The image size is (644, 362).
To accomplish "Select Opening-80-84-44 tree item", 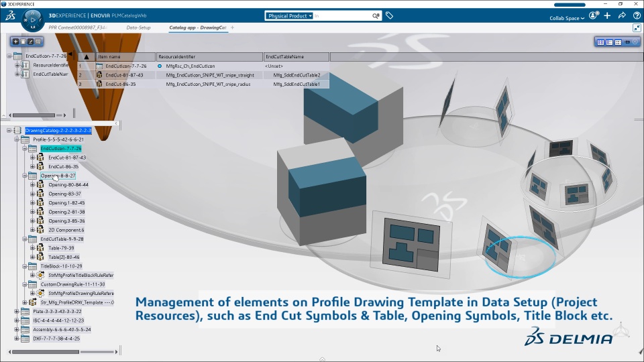I will pyautogui.click(x=68, y=184).
